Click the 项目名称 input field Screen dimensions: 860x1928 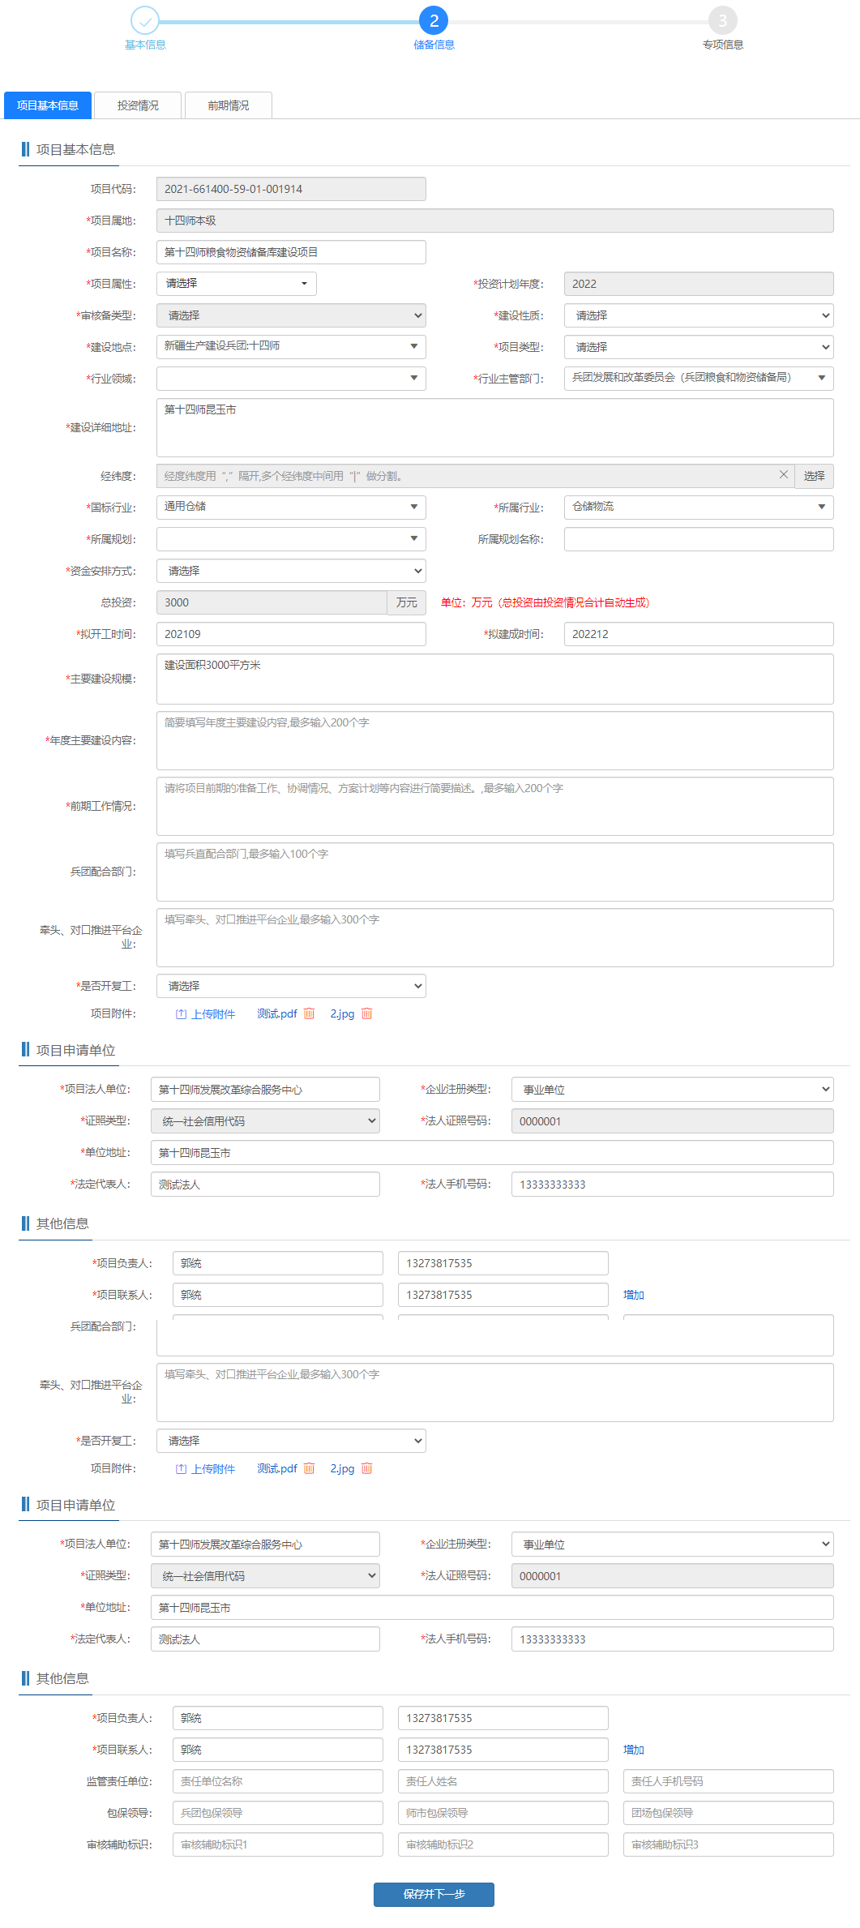click(x=290, y=252)
